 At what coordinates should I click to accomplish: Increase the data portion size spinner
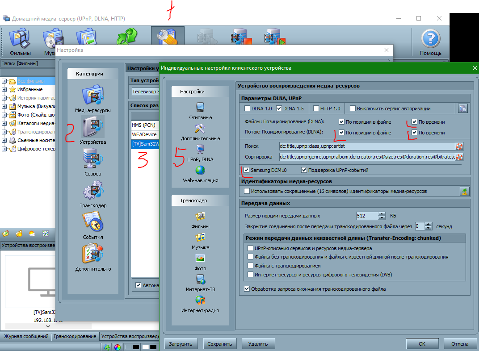point(382,213)
